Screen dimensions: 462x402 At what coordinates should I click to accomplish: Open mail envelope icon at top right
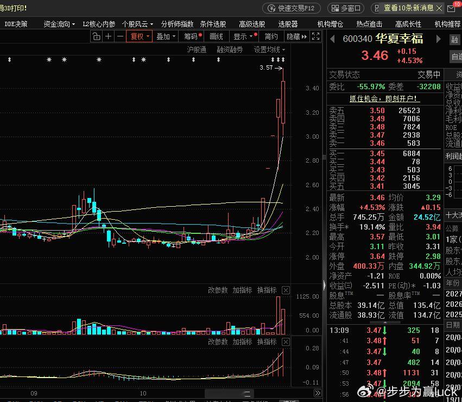click(451, 9)
